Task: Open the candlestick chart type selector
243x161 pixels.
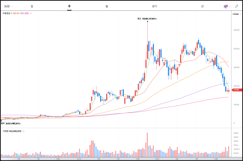Action: [227, 6]
